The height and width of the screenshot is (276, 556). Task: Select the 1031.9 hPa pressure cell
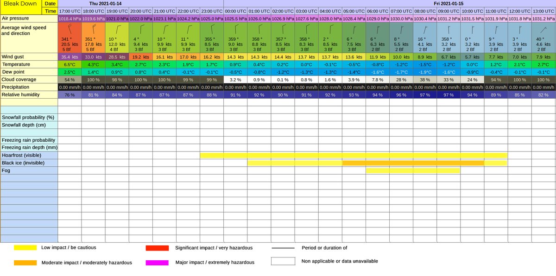tap(496, 19)
